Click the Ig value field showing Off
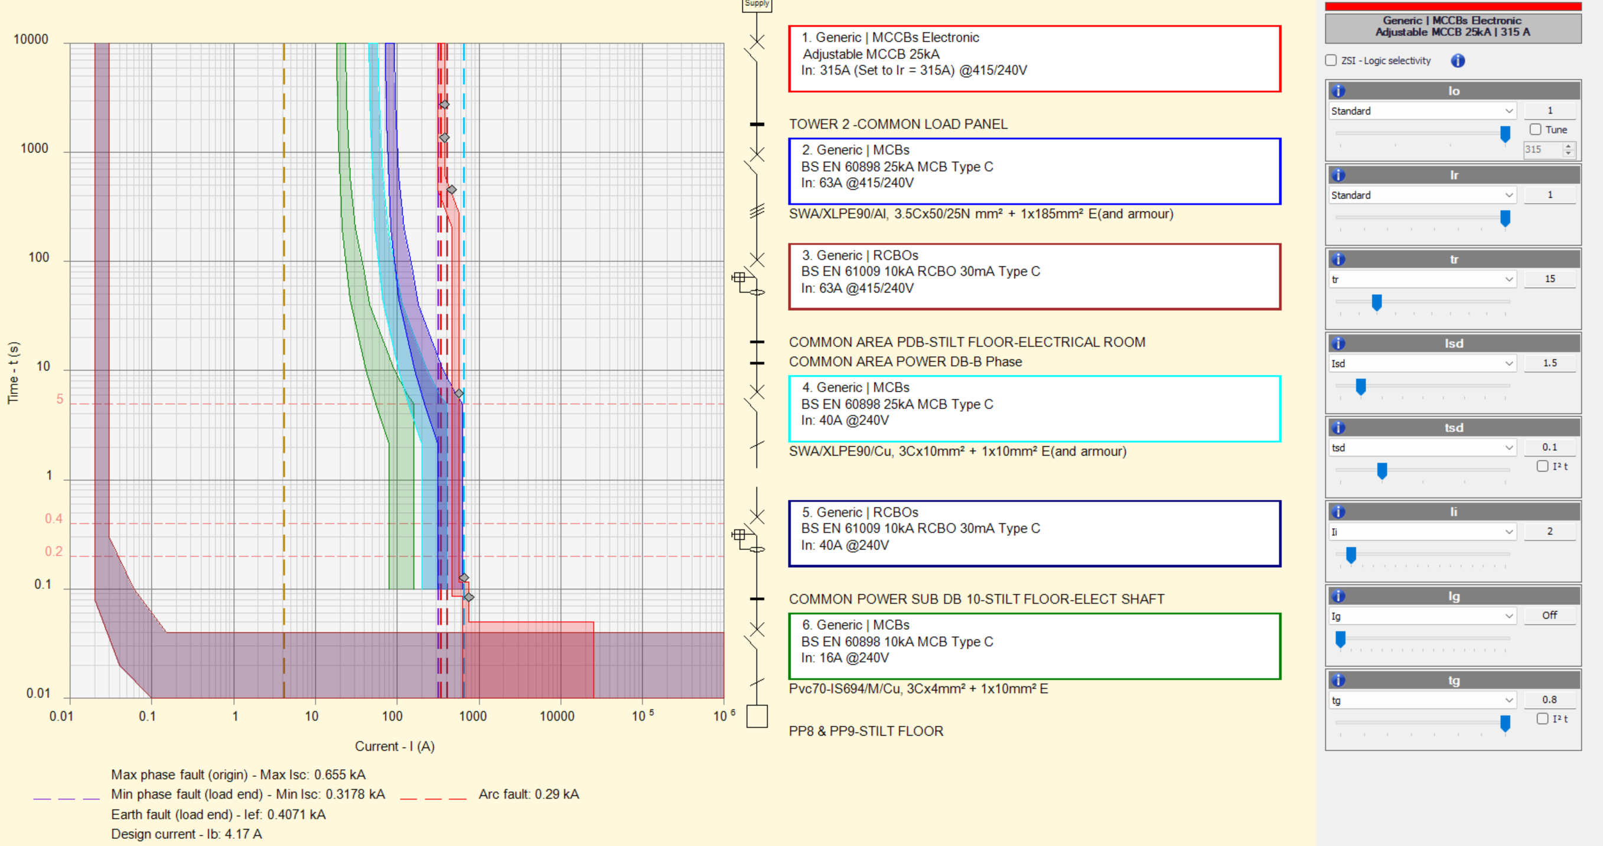 pos(1549,616)
